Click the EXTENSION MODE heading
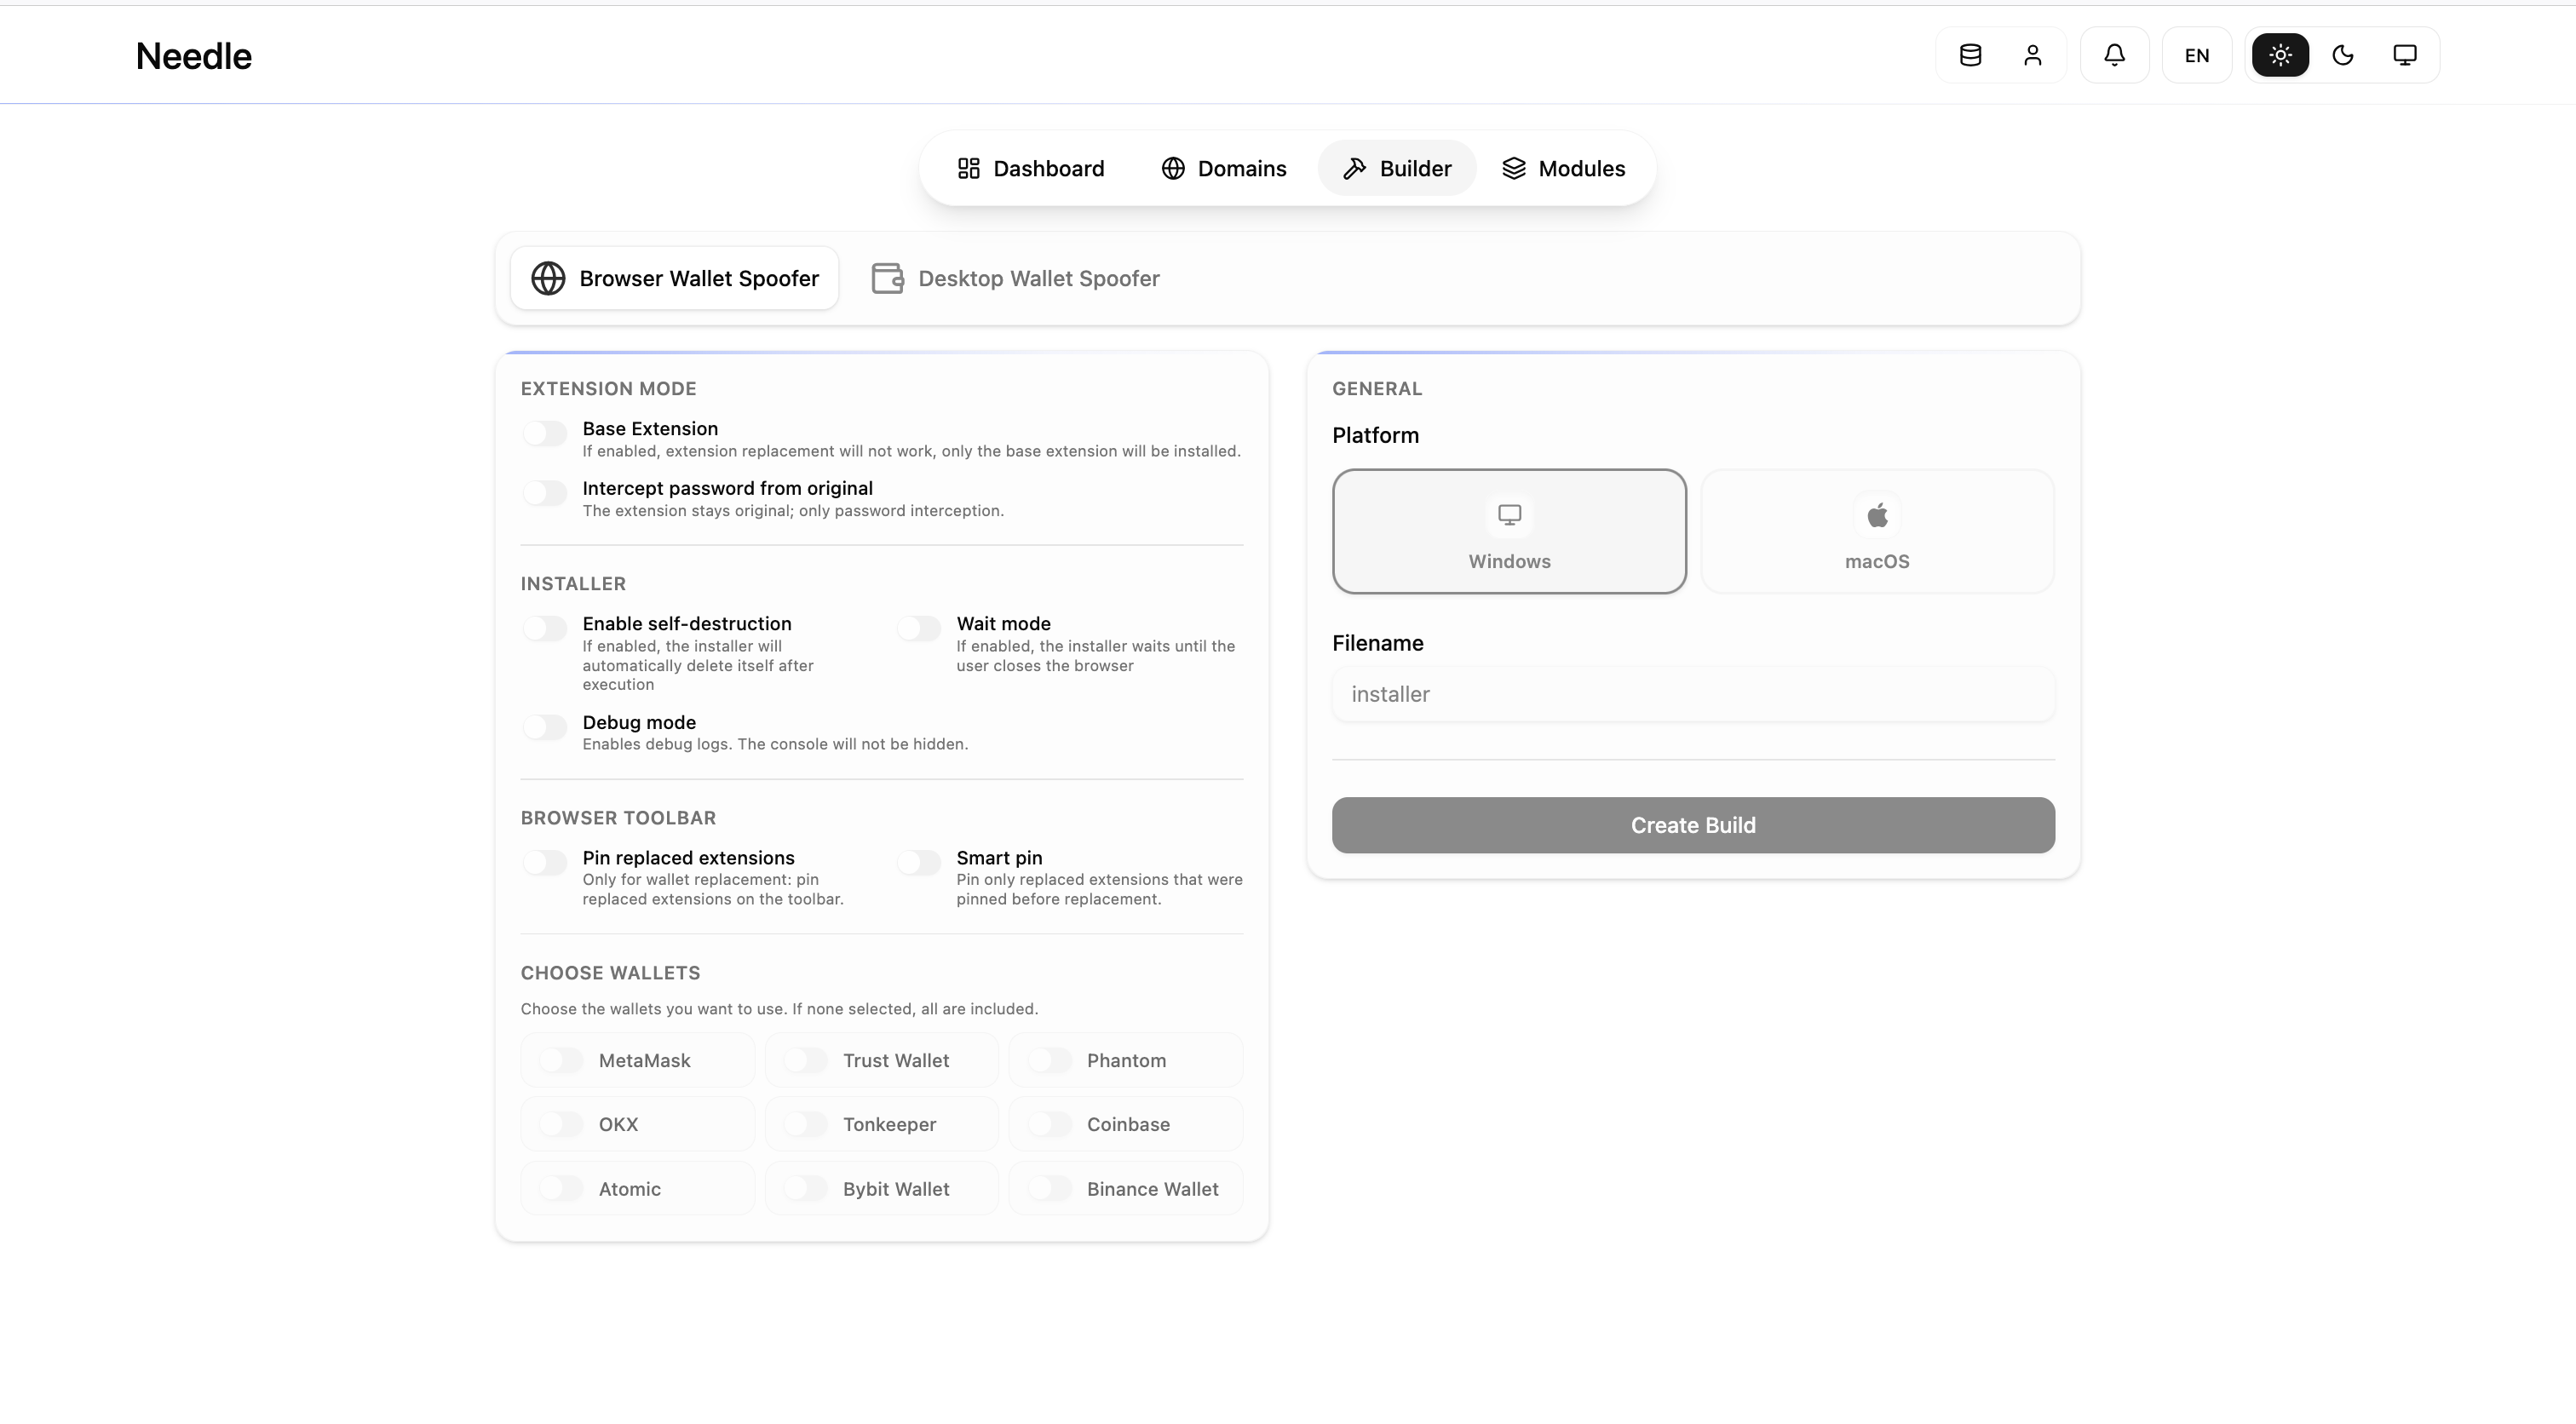 [x=608, y=389]
